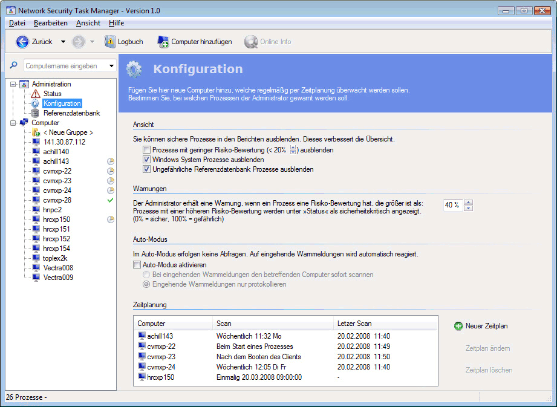557x407 pixels.
Task: Click the Computer hinzufügen toolbar icon
Action: [x=164, y=42]
